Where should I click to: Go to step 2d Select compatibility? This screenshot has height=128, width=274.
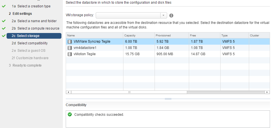[x=29, y=43]
